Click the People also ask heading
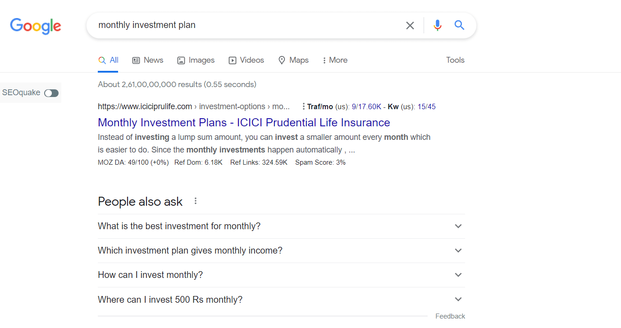The height and width of the screenshot is (328, 621). tap(140, 202)
